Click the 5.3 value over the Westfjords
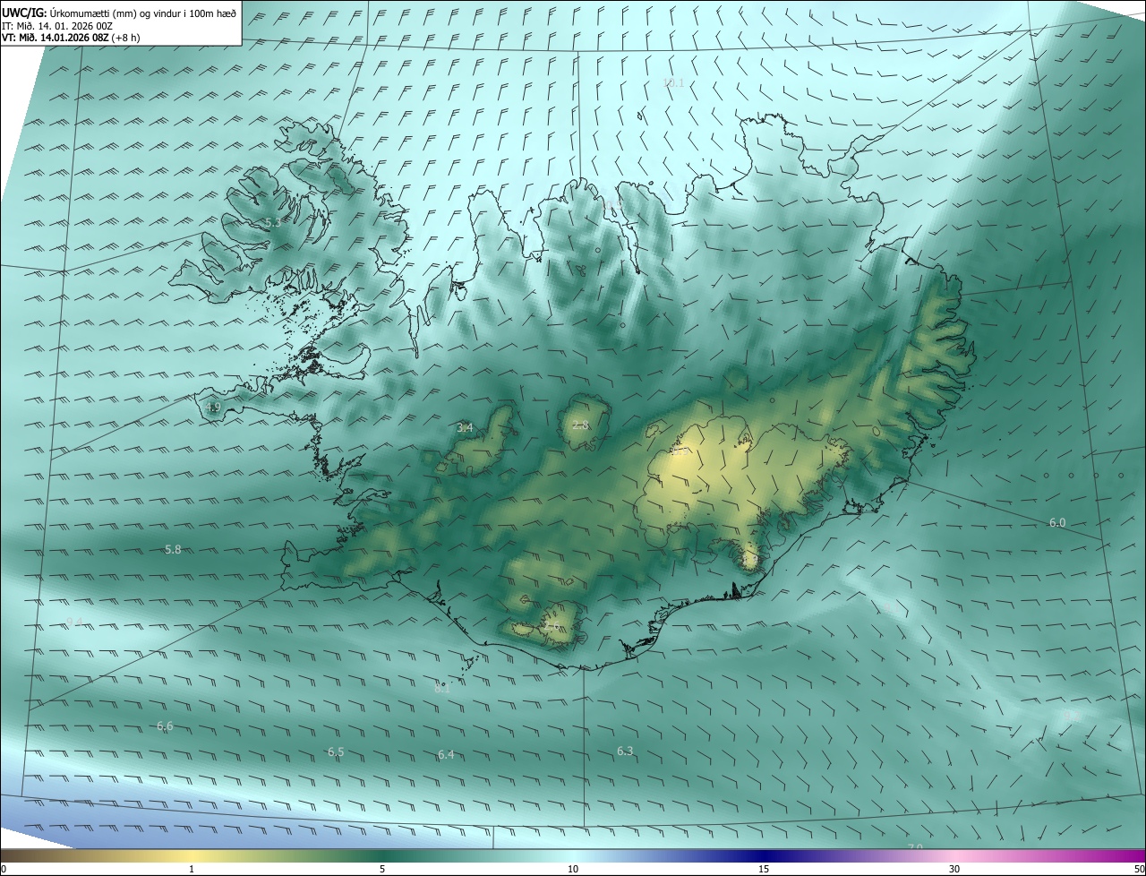 tap(273, 222)
